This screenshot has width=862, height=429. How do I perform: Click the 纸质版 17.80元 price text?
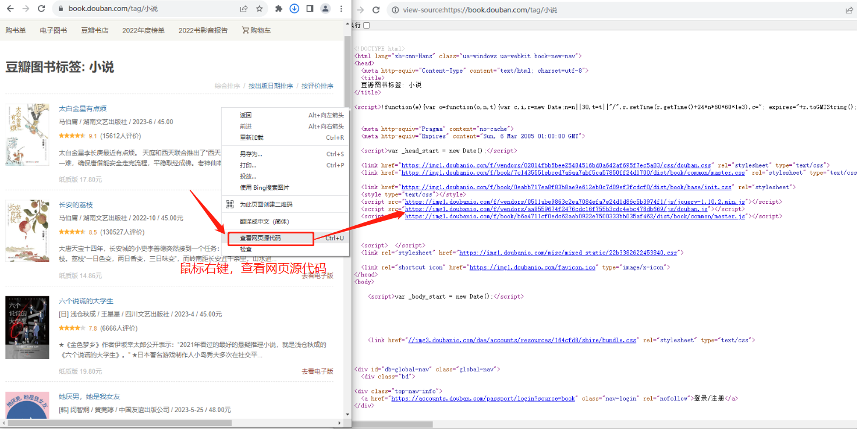point(80,179)
